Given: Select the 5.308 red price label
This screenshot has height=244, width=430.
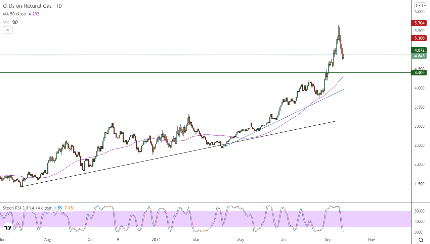Looking at the screenshot, I should pyautogui.click(x=419, y=38).
